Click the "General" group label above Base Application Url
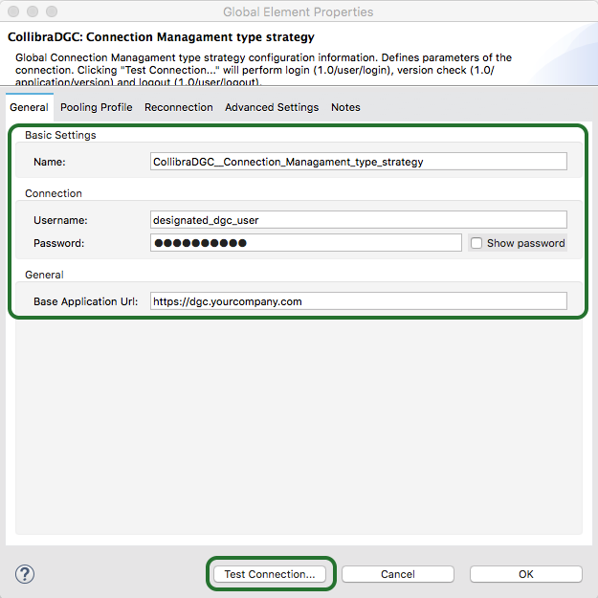Screen dimensions: 598x598 coord(44,275)
